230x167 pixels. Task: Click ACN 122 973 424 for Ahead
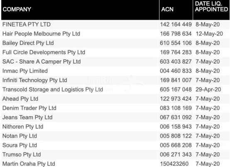click(x=176, y=99)
